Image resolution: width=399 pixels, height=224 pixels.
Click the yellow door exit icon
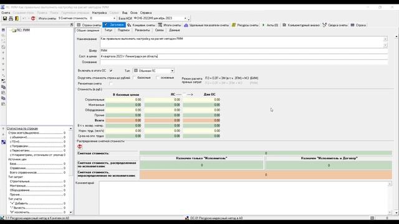point(17,18)
